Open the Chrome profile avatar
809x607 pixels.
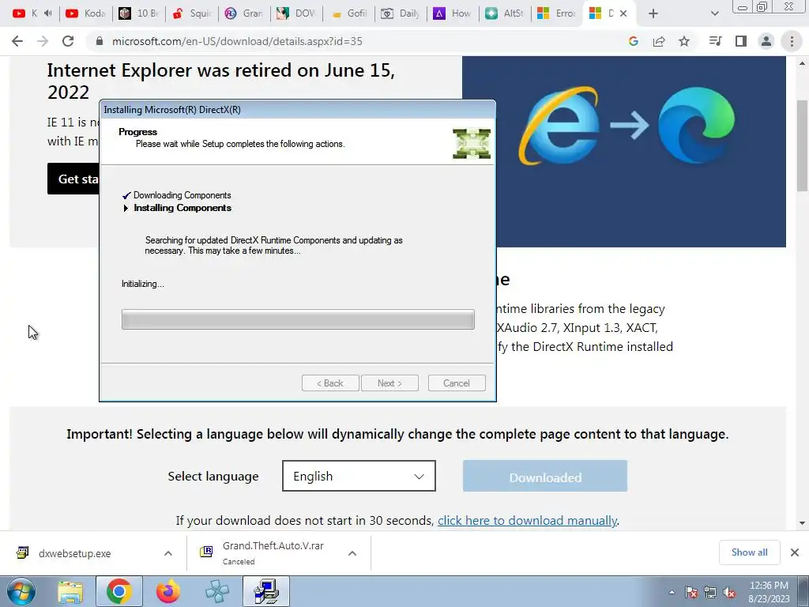[766, 41]
